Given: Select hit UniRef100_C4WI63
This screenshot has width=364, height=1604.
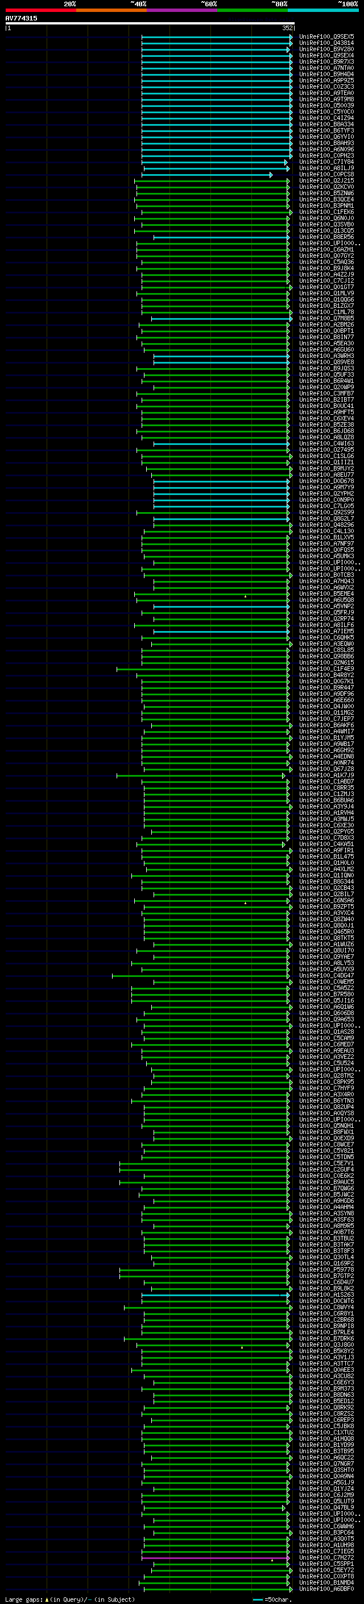Looking at the screenshot, I should [326, 443].
